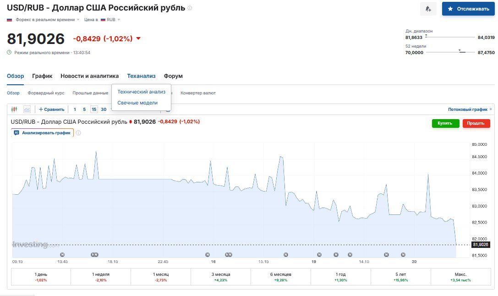This screenshot has height=296, width=498.
Task: Click the red Продать button
Action: tap(476, 123)
